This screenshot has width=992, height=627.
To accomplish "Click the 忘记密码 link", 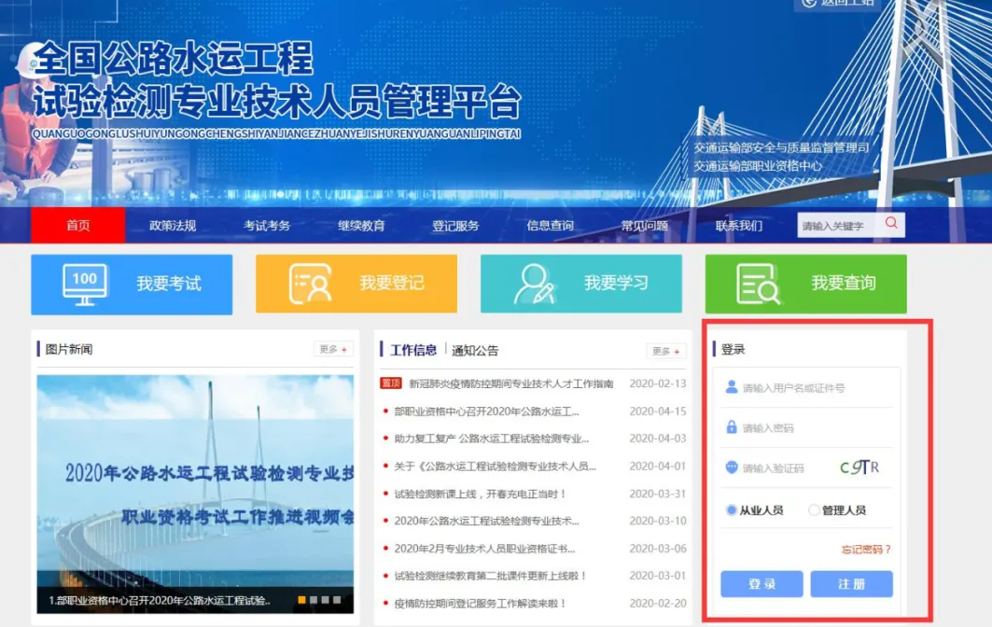I will pos(866,550).
